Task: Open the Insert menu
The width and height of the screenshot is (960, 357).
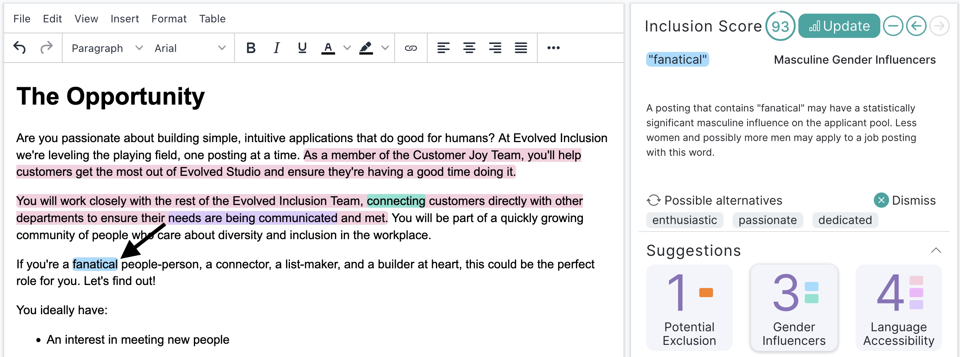Action: point(125,19)
